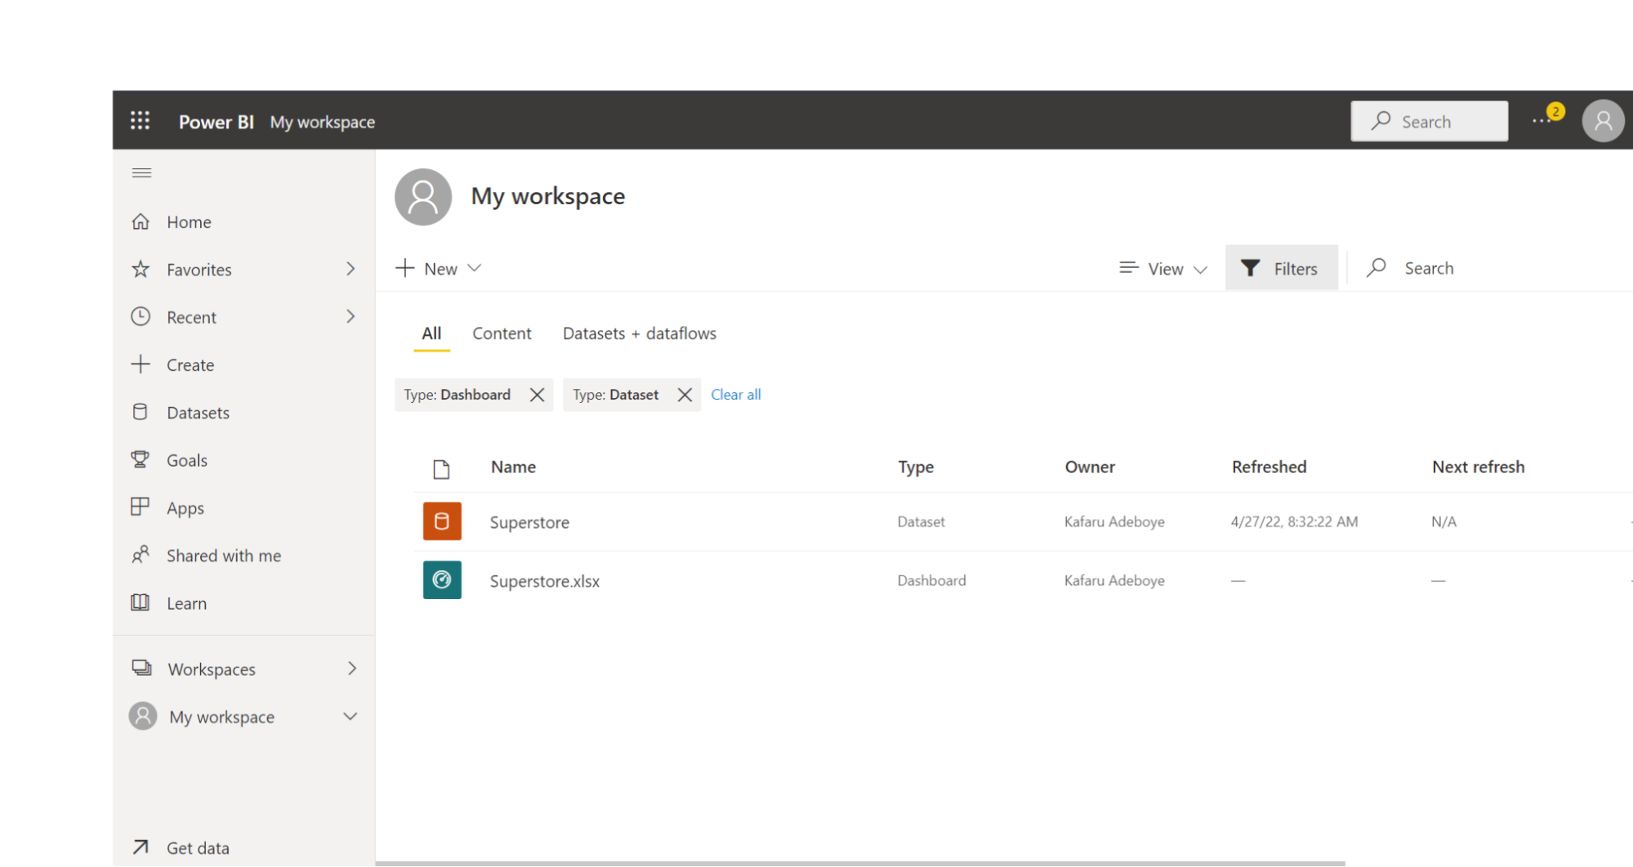Click the Clear all filters link
1633x867 pixels.
pyautogui.click(x=736, y=395)
